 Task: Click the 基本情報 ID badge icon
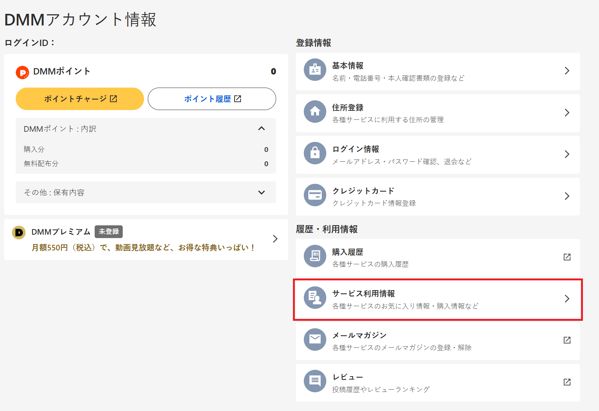[315, 70]
